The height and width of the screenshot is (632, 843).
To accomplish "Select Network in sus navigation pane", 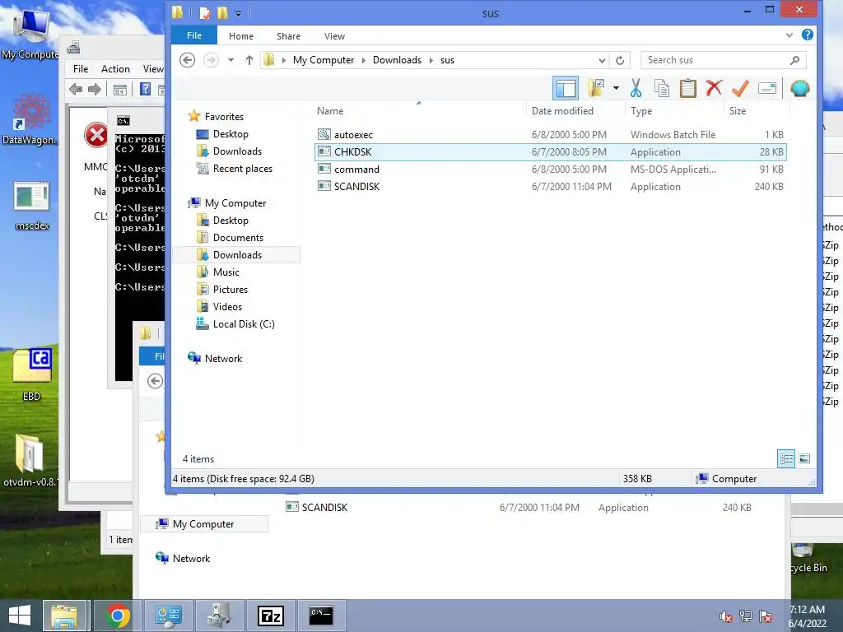I will click(x=215, y=358).
